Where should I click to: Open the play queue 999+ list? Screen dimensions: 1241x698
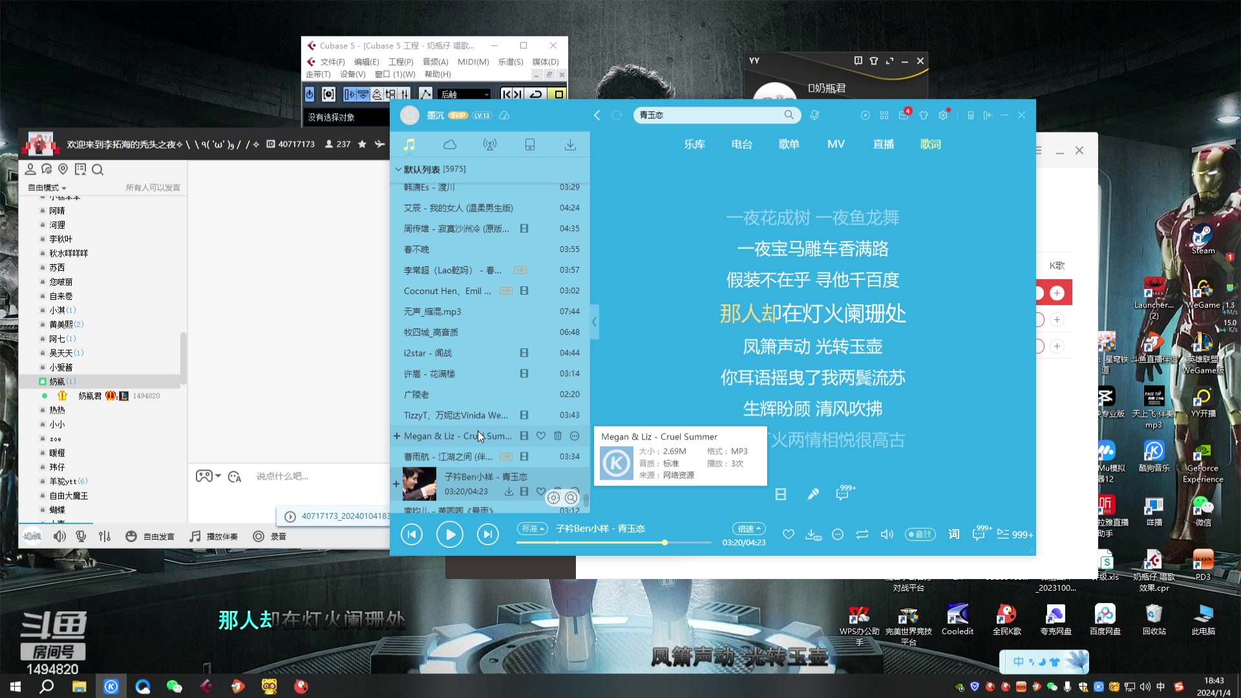pyautogui.click(x=1015, y=534)
